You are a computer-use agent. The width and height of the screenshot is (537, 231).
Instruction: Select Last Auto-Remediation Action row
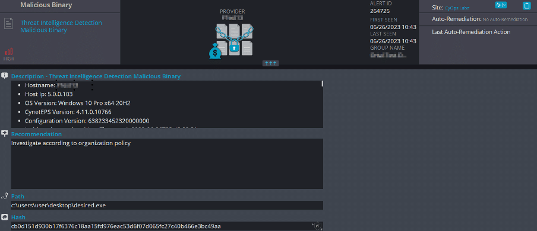pyautogui.click(x=478, y=32)
